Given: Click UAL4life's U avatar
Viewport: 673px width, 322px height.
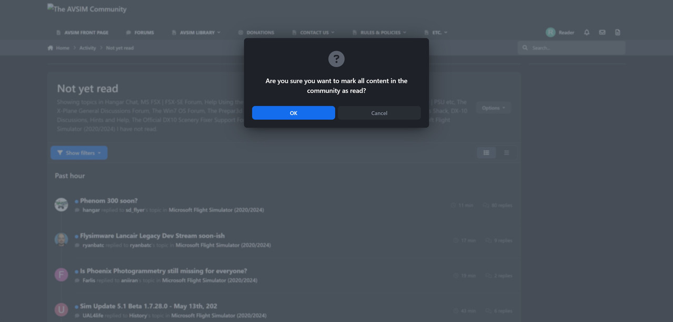Looking at the screenshot, I should (x=62, y=310).
